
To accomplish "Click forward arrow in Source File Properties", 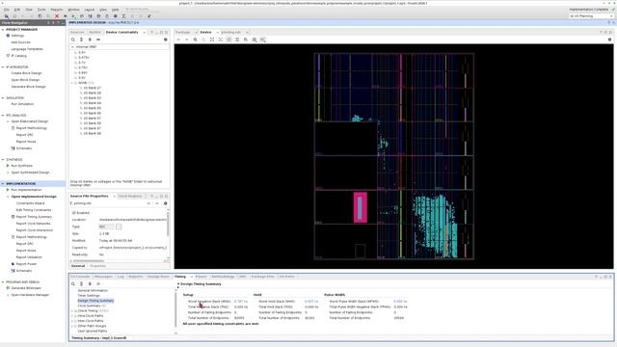I will [156, 203].
